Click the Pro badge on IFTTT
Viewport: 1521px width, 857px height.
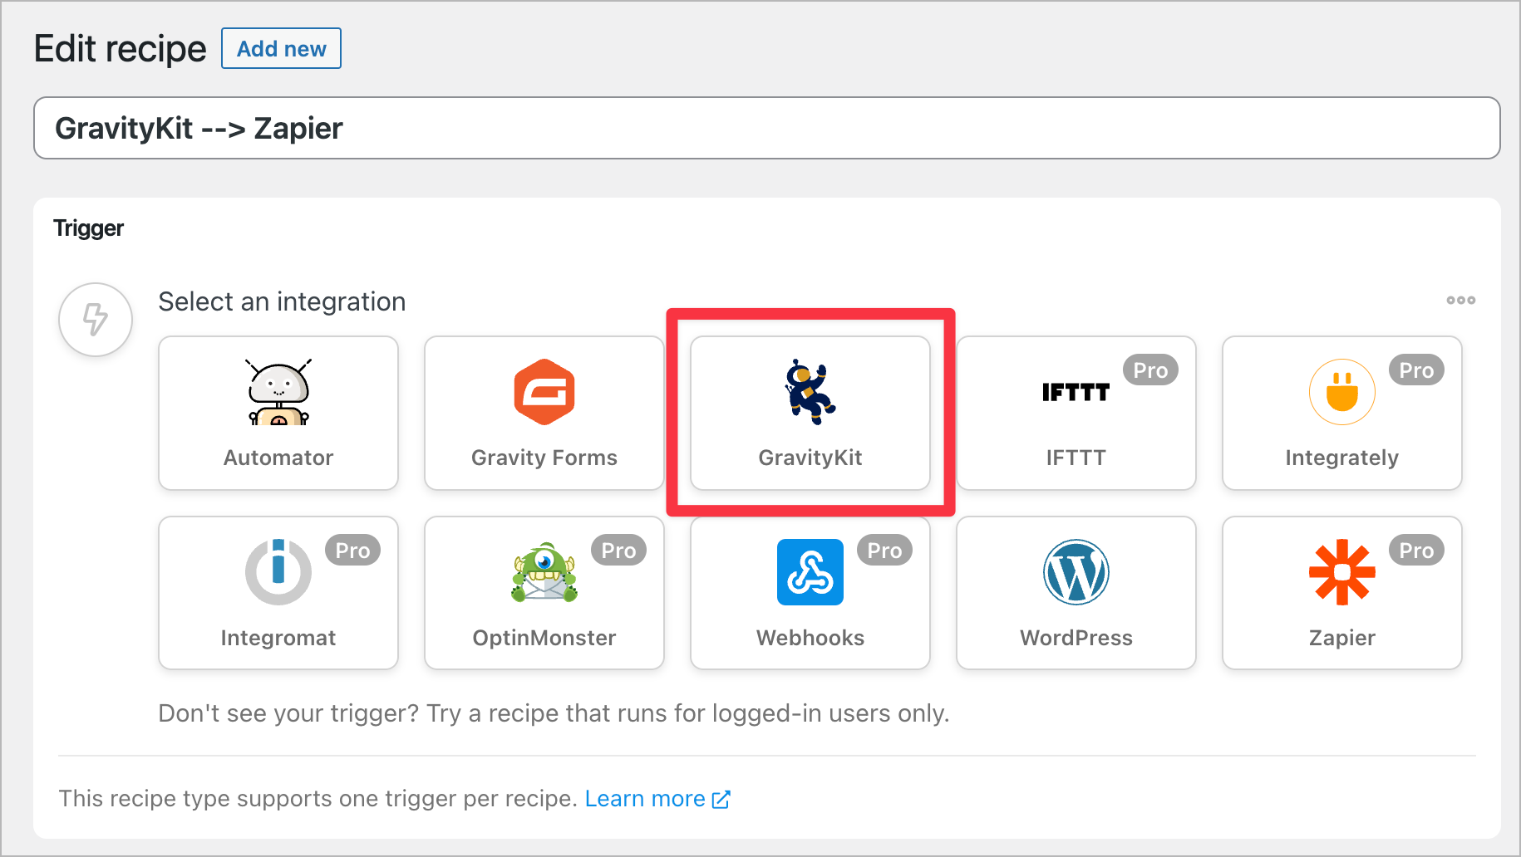coord(1150,370)
